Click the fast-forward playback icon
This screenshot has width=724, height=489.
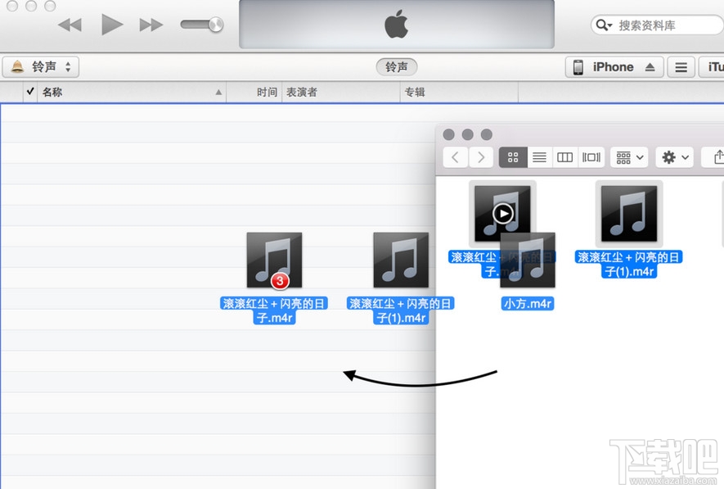point(151,24)
